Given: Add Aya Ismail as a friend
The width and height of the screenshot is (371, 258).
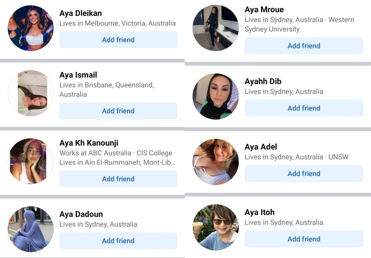Looking at the screenshot, I should coord(118,111).
